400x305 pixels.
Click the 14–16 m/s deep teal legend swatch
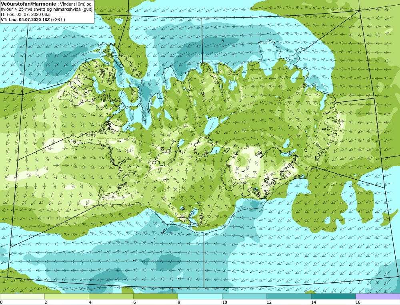(x=333, y=296)
